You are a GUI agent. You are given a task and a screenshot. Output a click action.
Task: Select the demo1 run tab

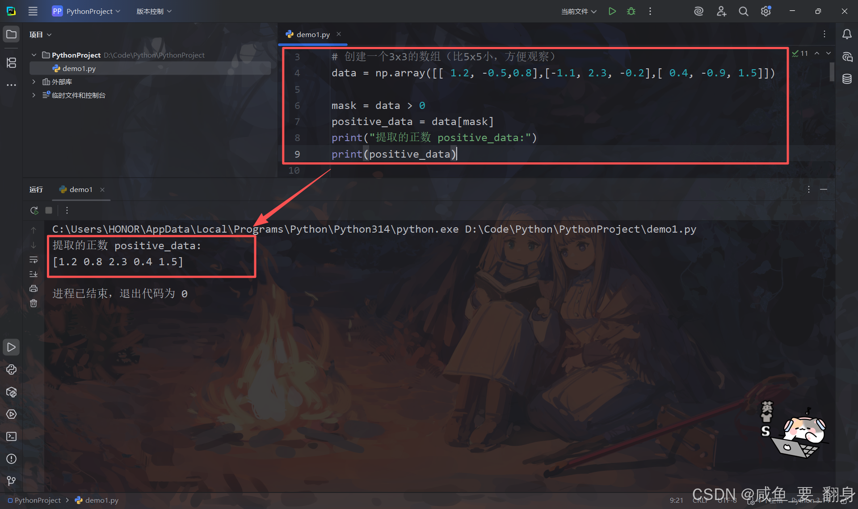point(80,189)
